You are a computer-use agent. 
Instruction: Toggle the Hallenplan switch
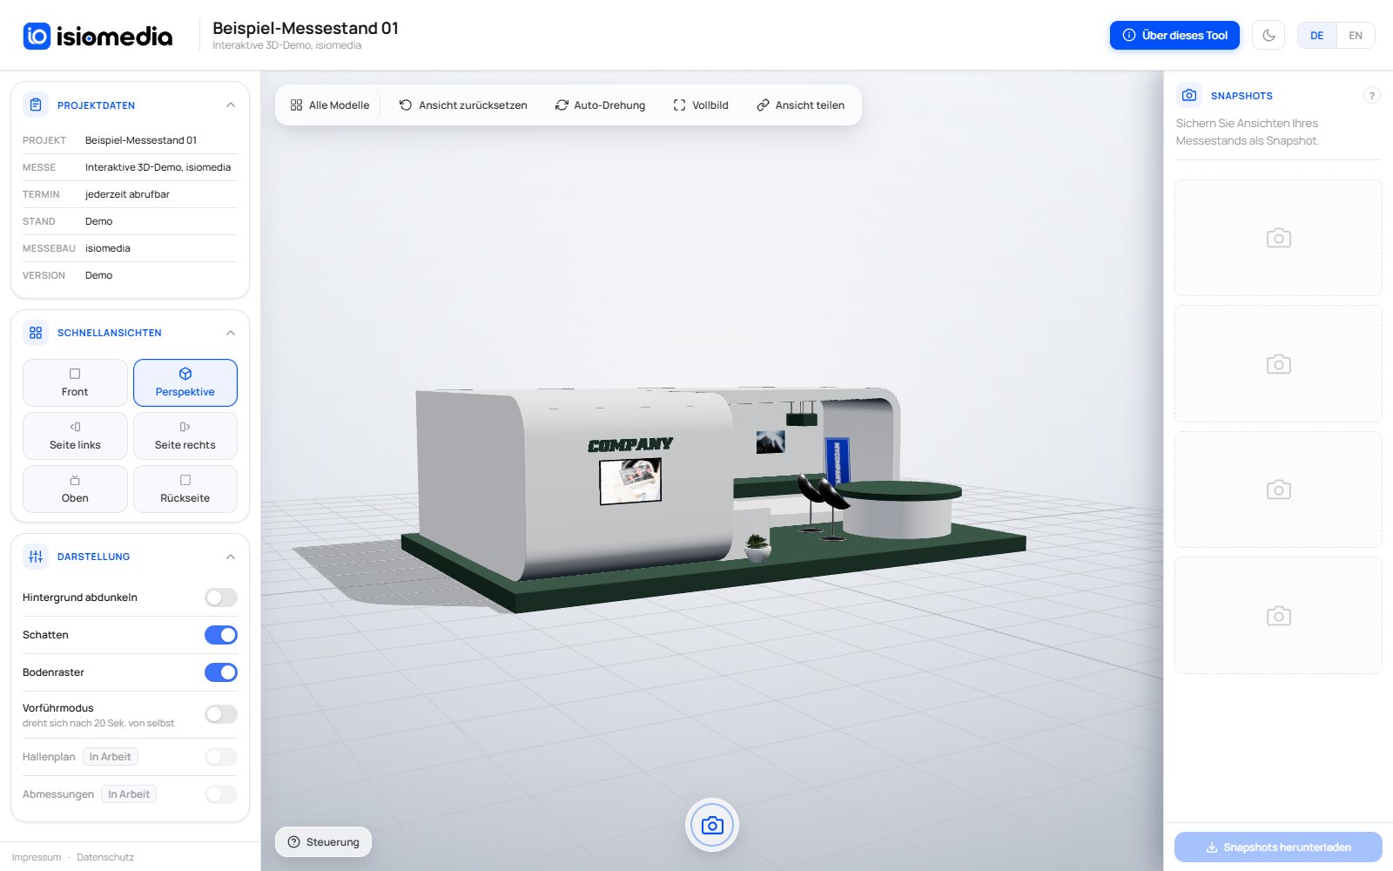221,757
